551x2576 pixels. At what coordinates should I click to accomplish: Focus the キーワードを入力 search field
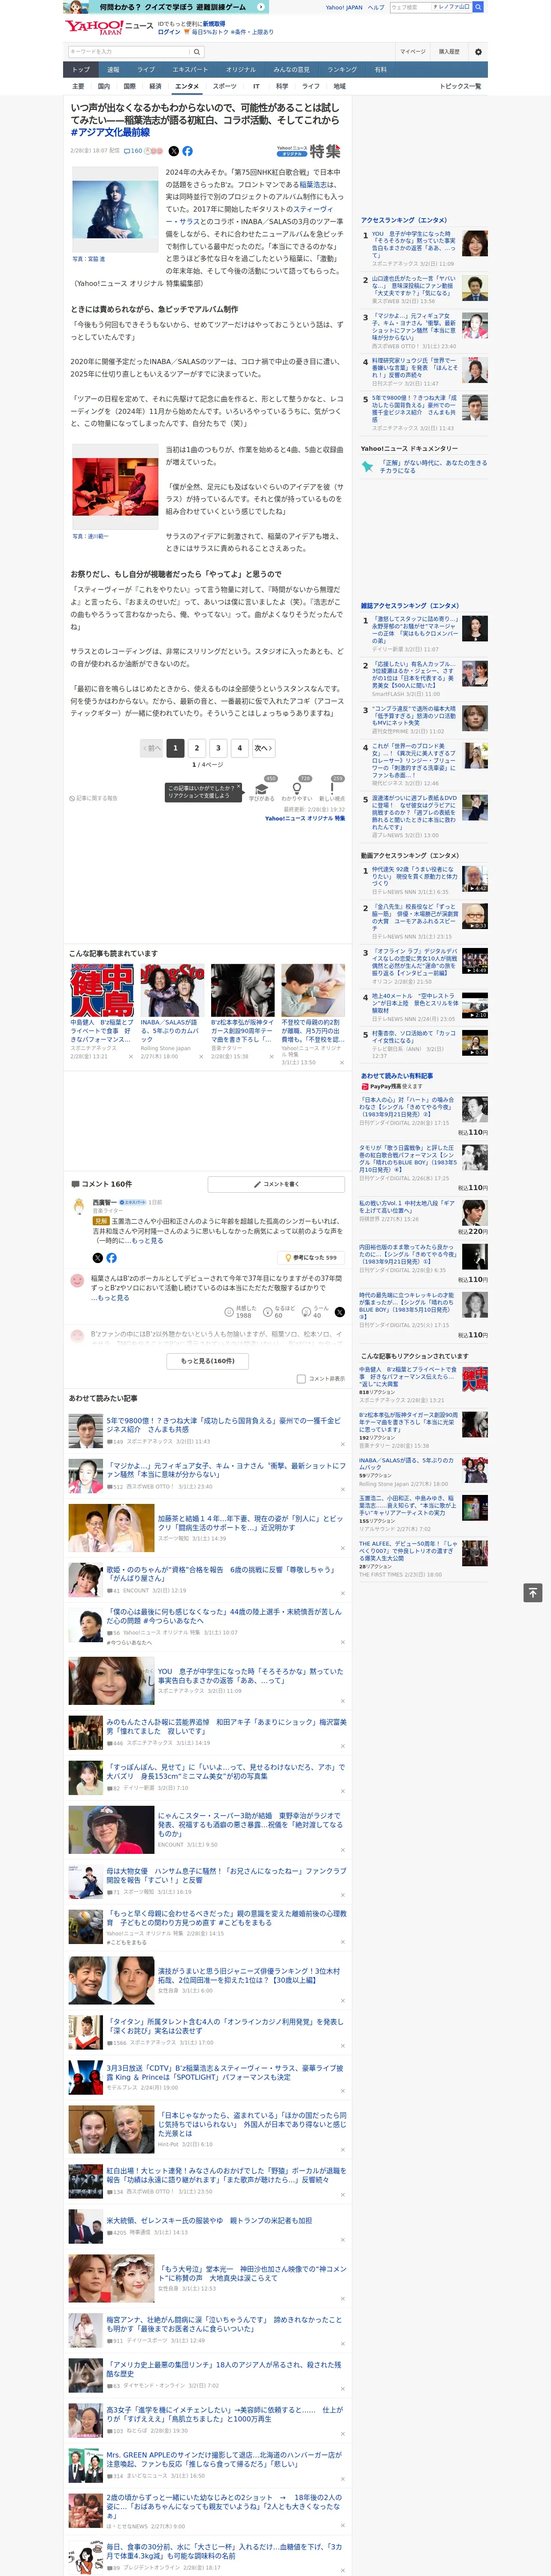tap(129, 52)
